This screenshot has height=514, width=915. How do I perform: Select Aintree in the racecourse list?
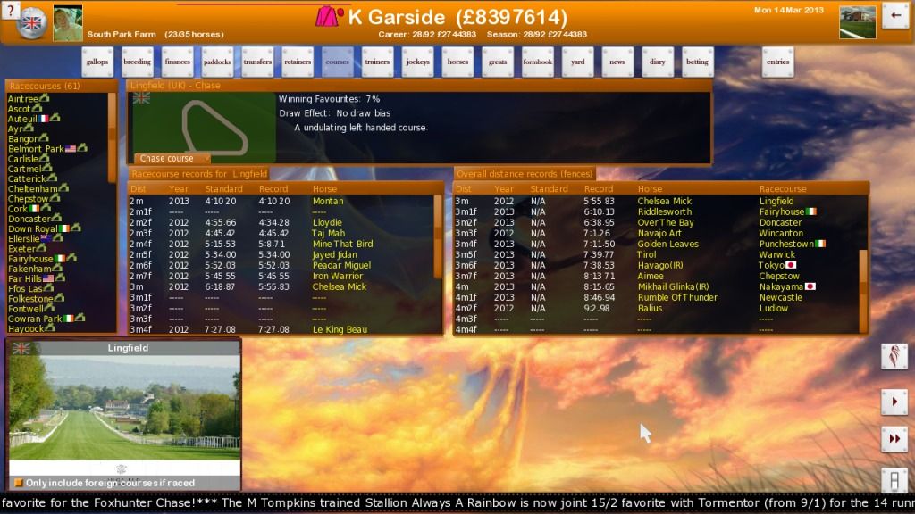(x=22, y=99)
